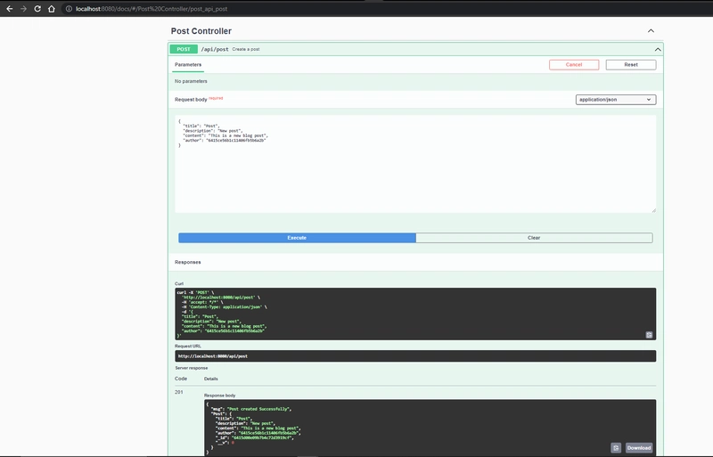The height and width of the screenshot is (457, 713).
Task: Grab the request body textarea resize handle
Action: [x=653, y=210]
